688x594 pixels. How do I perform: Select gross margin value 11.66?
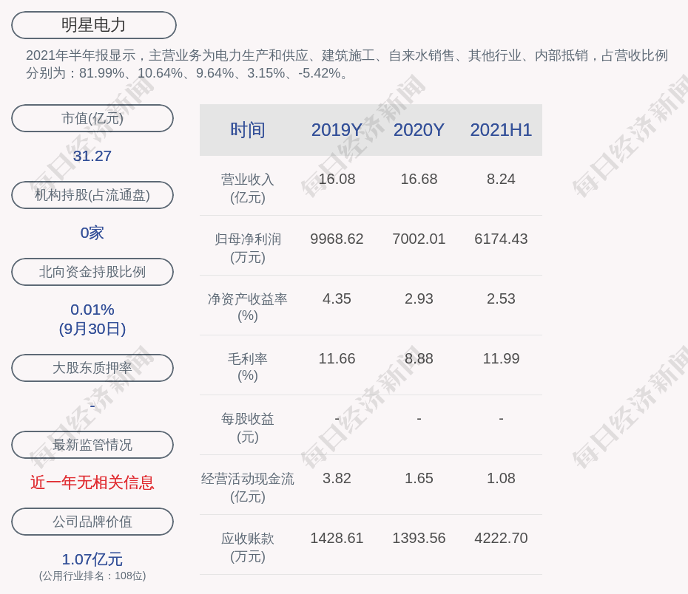pyautogui.click(x=337, y=359)
